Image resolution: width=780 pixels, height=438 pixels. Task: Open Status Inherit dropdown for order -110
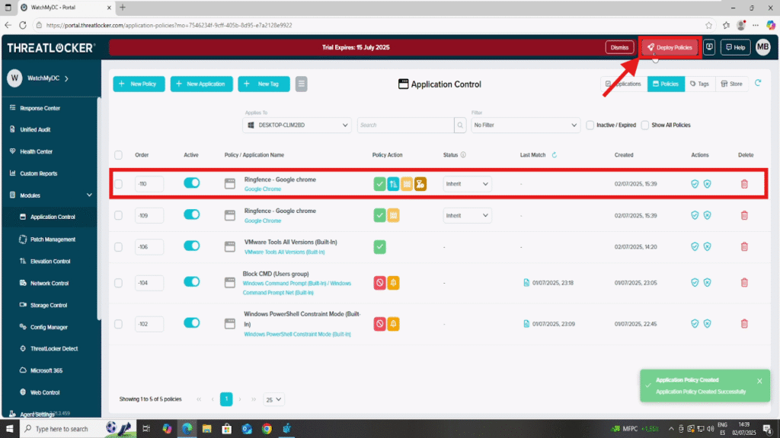point(467,184)
